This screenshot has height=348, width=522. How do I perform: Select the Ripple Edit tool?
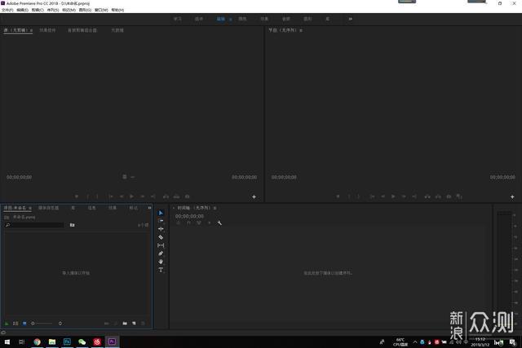point(161,229)
